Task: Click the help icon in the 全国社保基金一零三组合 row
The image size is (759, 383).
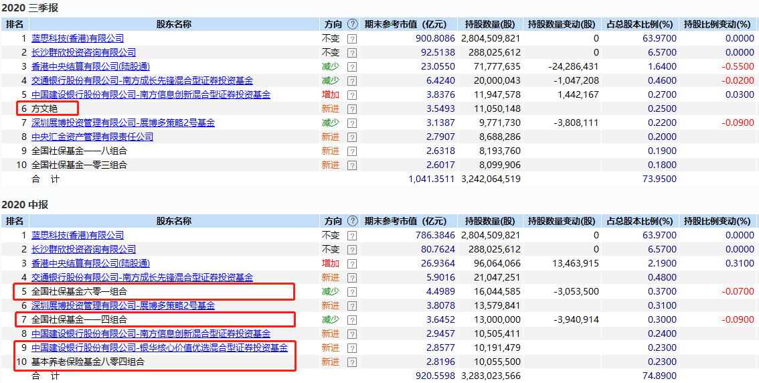Action: (352, 165)
